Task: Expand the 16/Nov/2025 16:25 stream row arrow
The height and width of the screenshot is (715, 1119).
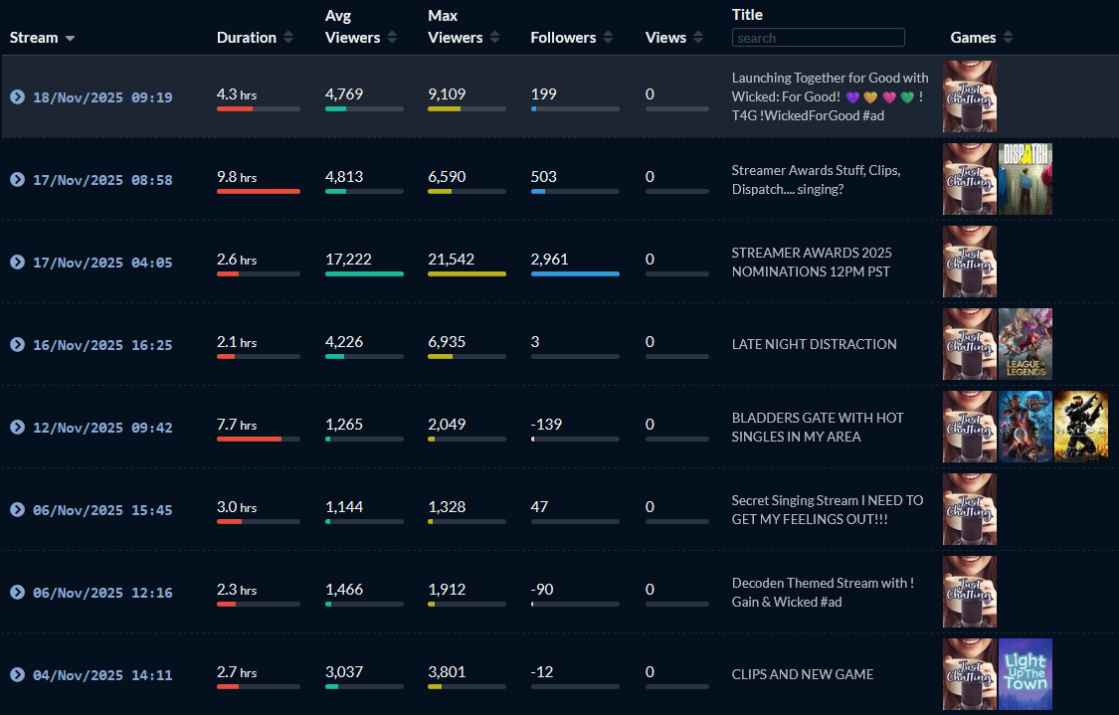Action: click(17, 345)
